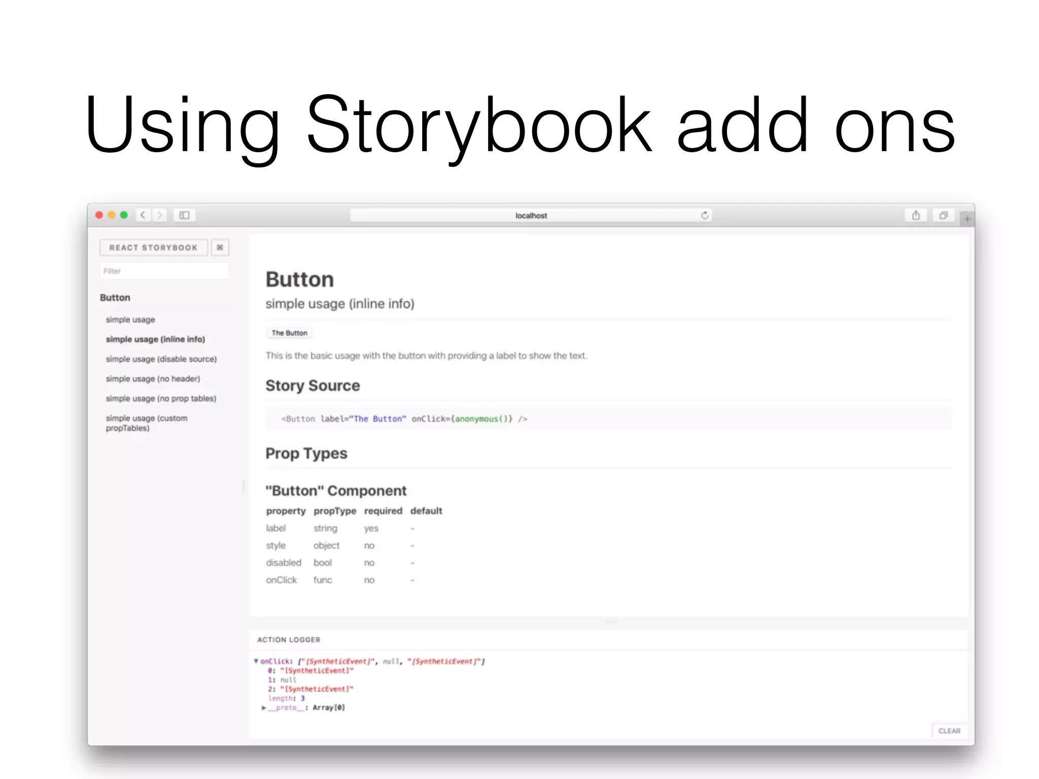This screenshot has height=779, width=1039.
Task: Minimize the window with yellow button
Action: [x=112, y=215]
